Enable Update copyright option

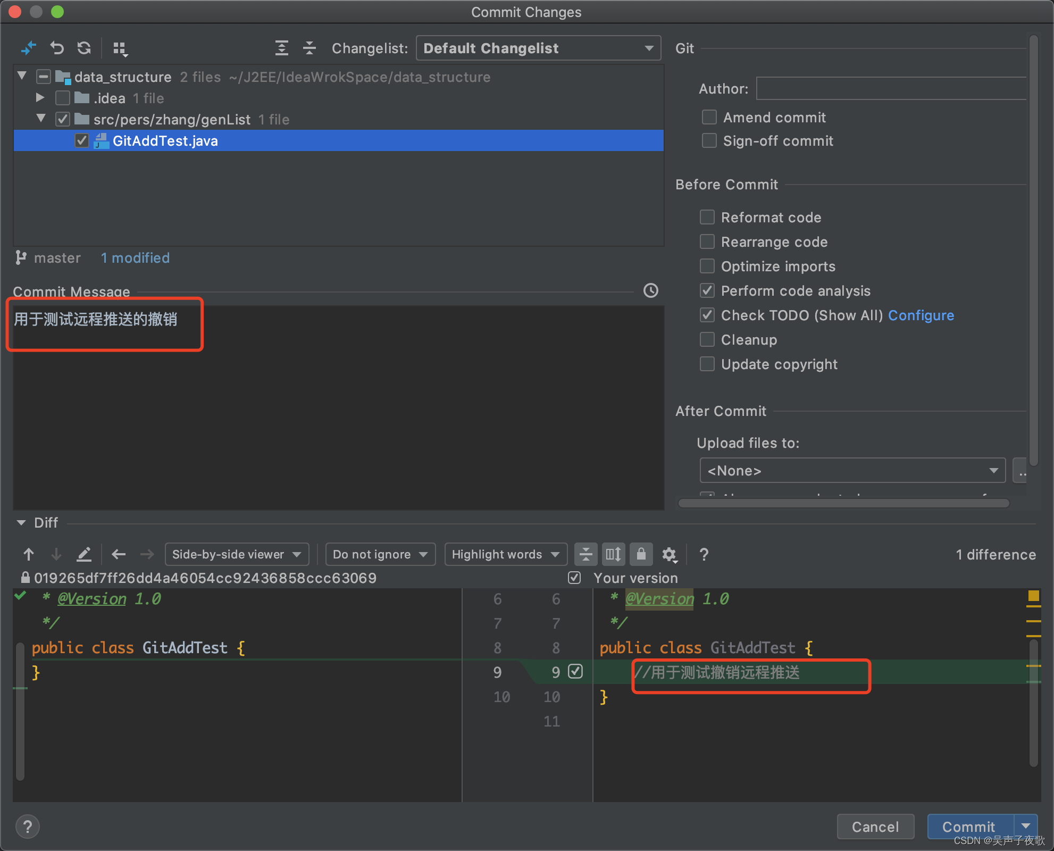pos(707,364)
